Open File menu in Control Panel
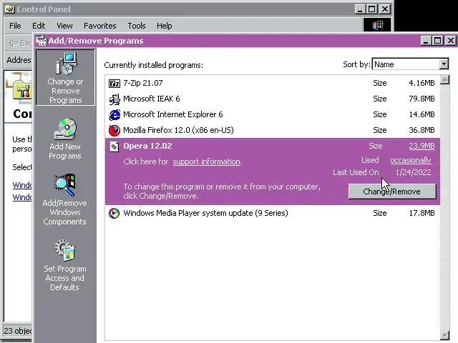Screen dimensions: 458x343 (15, 26)
